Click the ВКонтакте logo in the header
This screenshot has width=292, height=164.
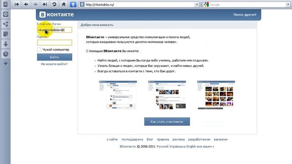coord(57,15)
